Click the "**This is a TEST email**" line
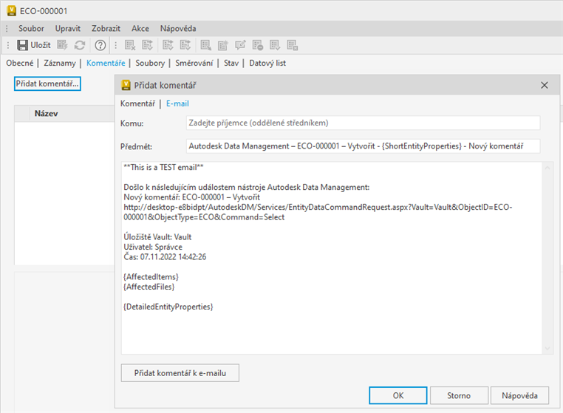The height and width of the screenshot is (413, 563). click(163, 168)
